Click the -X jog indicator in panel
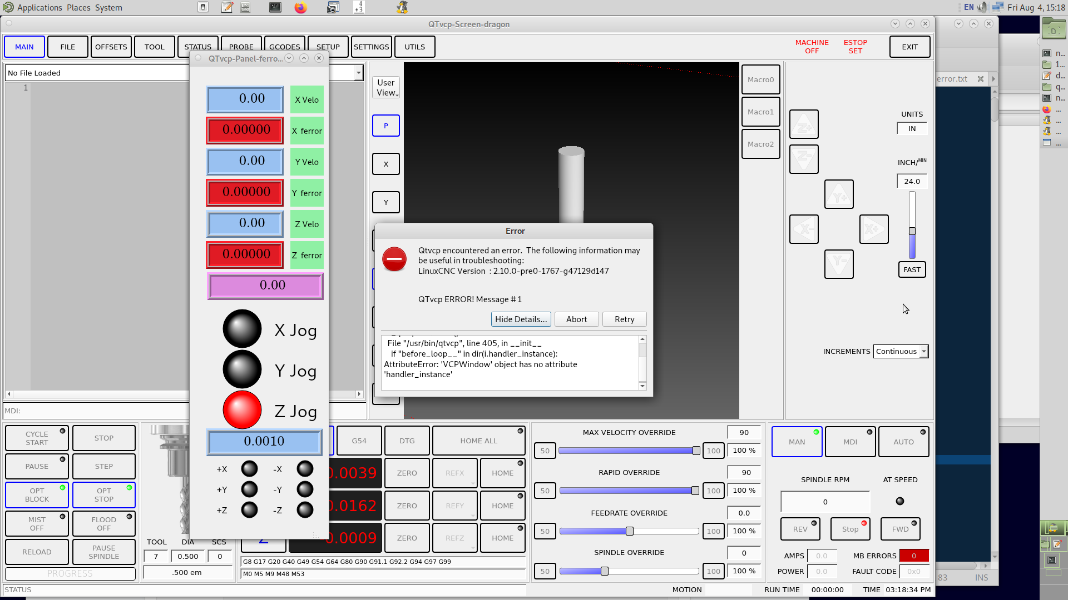This screenshot has width=1068, height=600. coord(305,469)
